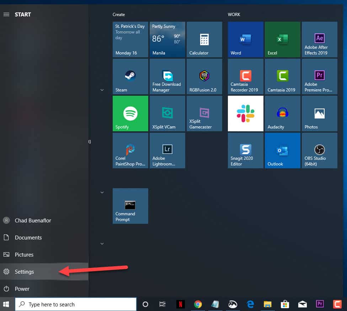Open Free Download Manager tile
The image size is (347, 311).
[167, 77]
